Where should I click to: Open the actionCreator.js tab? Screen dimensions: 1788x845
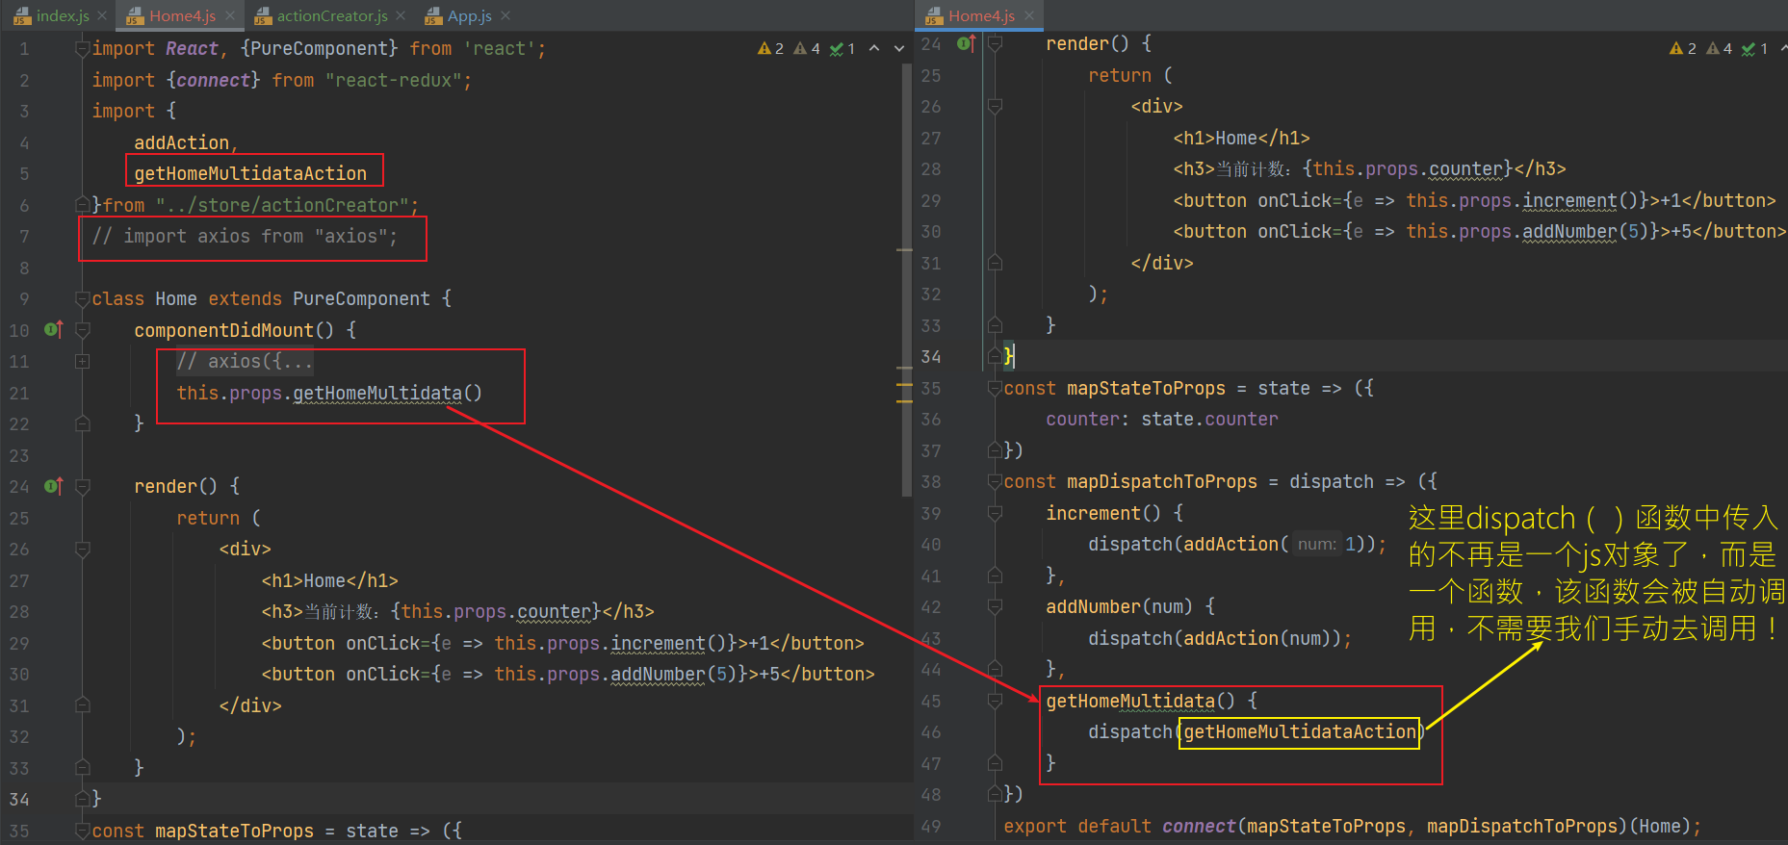click(332, 15)
